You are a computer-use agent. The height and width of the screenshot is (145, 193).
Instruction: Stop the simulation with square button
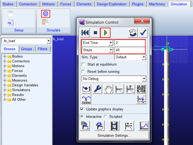pos(95,33)
